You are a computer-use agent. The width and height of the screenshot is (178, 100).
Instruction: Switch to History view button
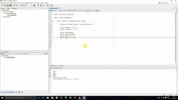coord(56,11)
